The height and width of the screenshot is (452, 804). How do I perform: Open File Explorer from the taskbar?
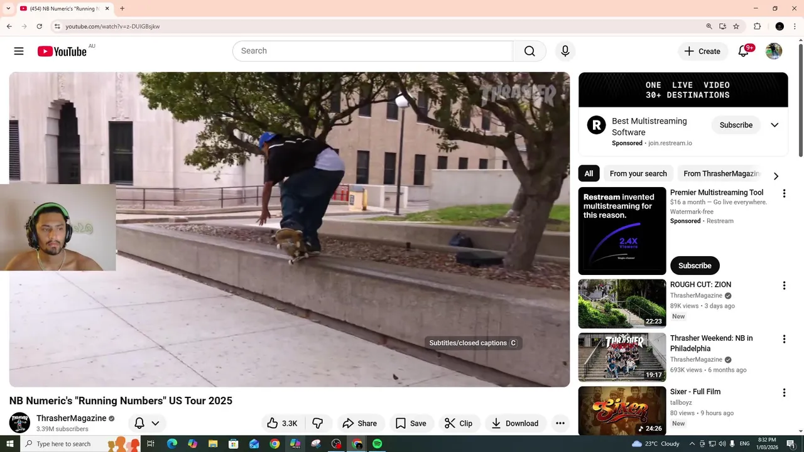tap(213, 444)
